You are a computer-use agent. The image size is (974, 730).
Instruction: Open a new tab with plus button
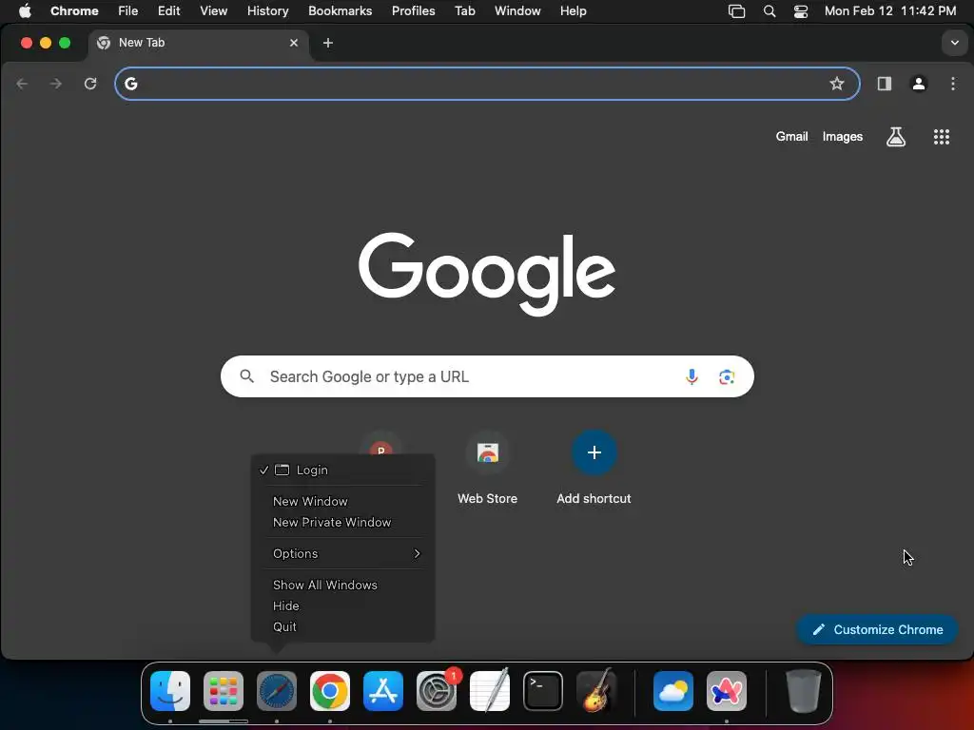click(328, 43)
